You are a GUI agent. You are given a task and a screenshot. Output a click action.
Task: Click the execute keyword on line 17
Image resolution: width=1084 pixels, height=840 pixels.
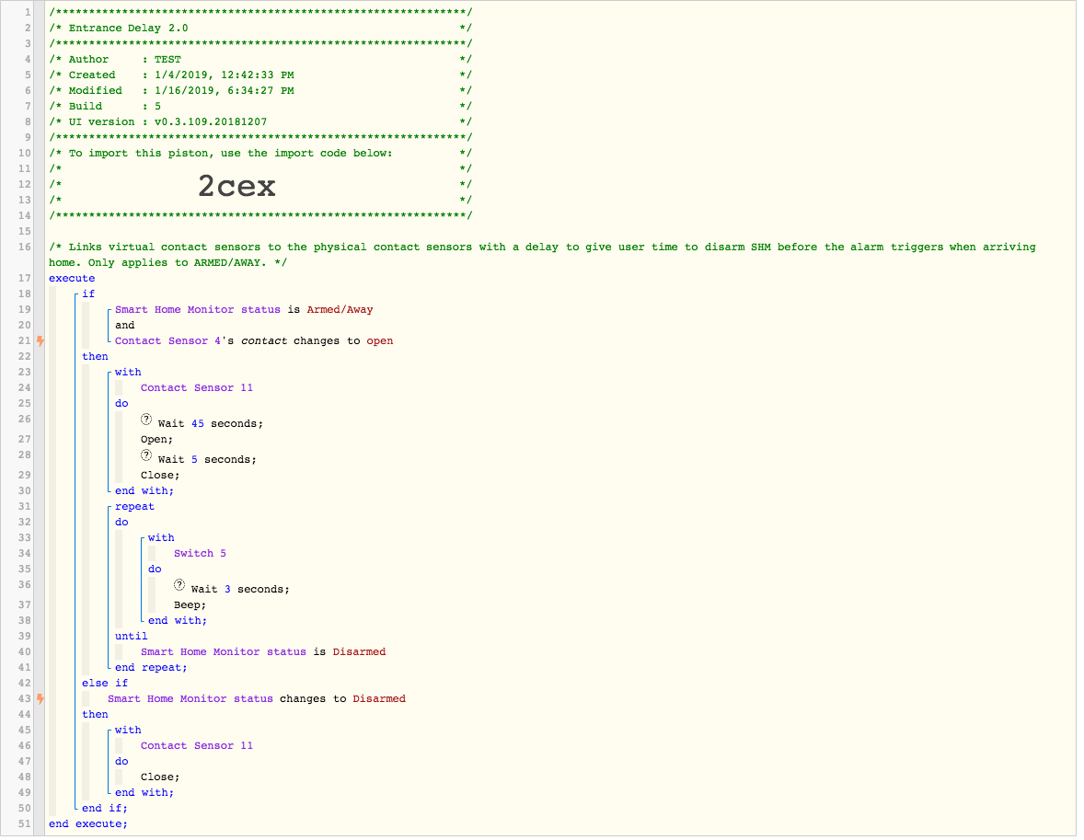72,279
